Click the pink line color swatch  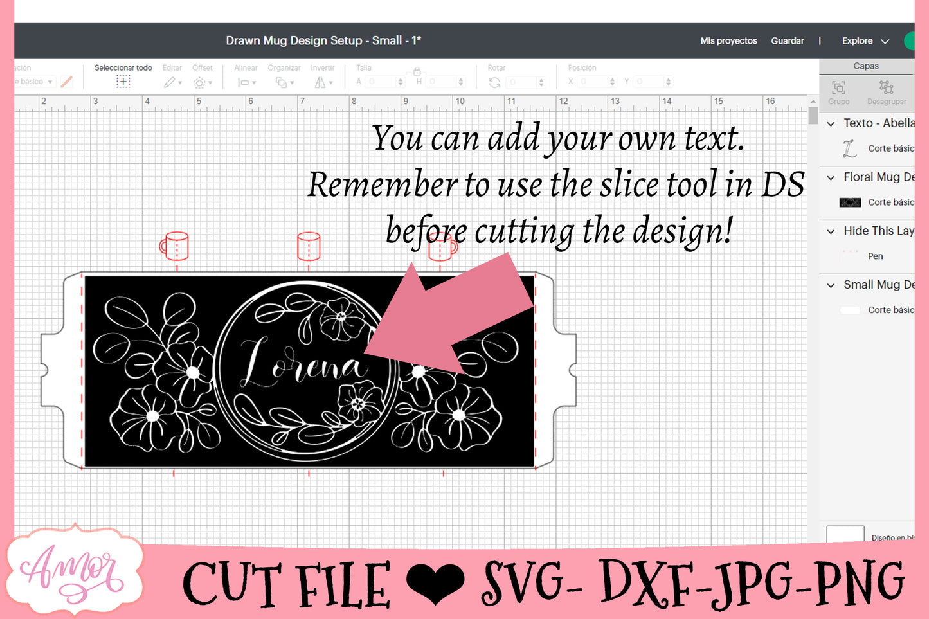(x=67, y=82)
